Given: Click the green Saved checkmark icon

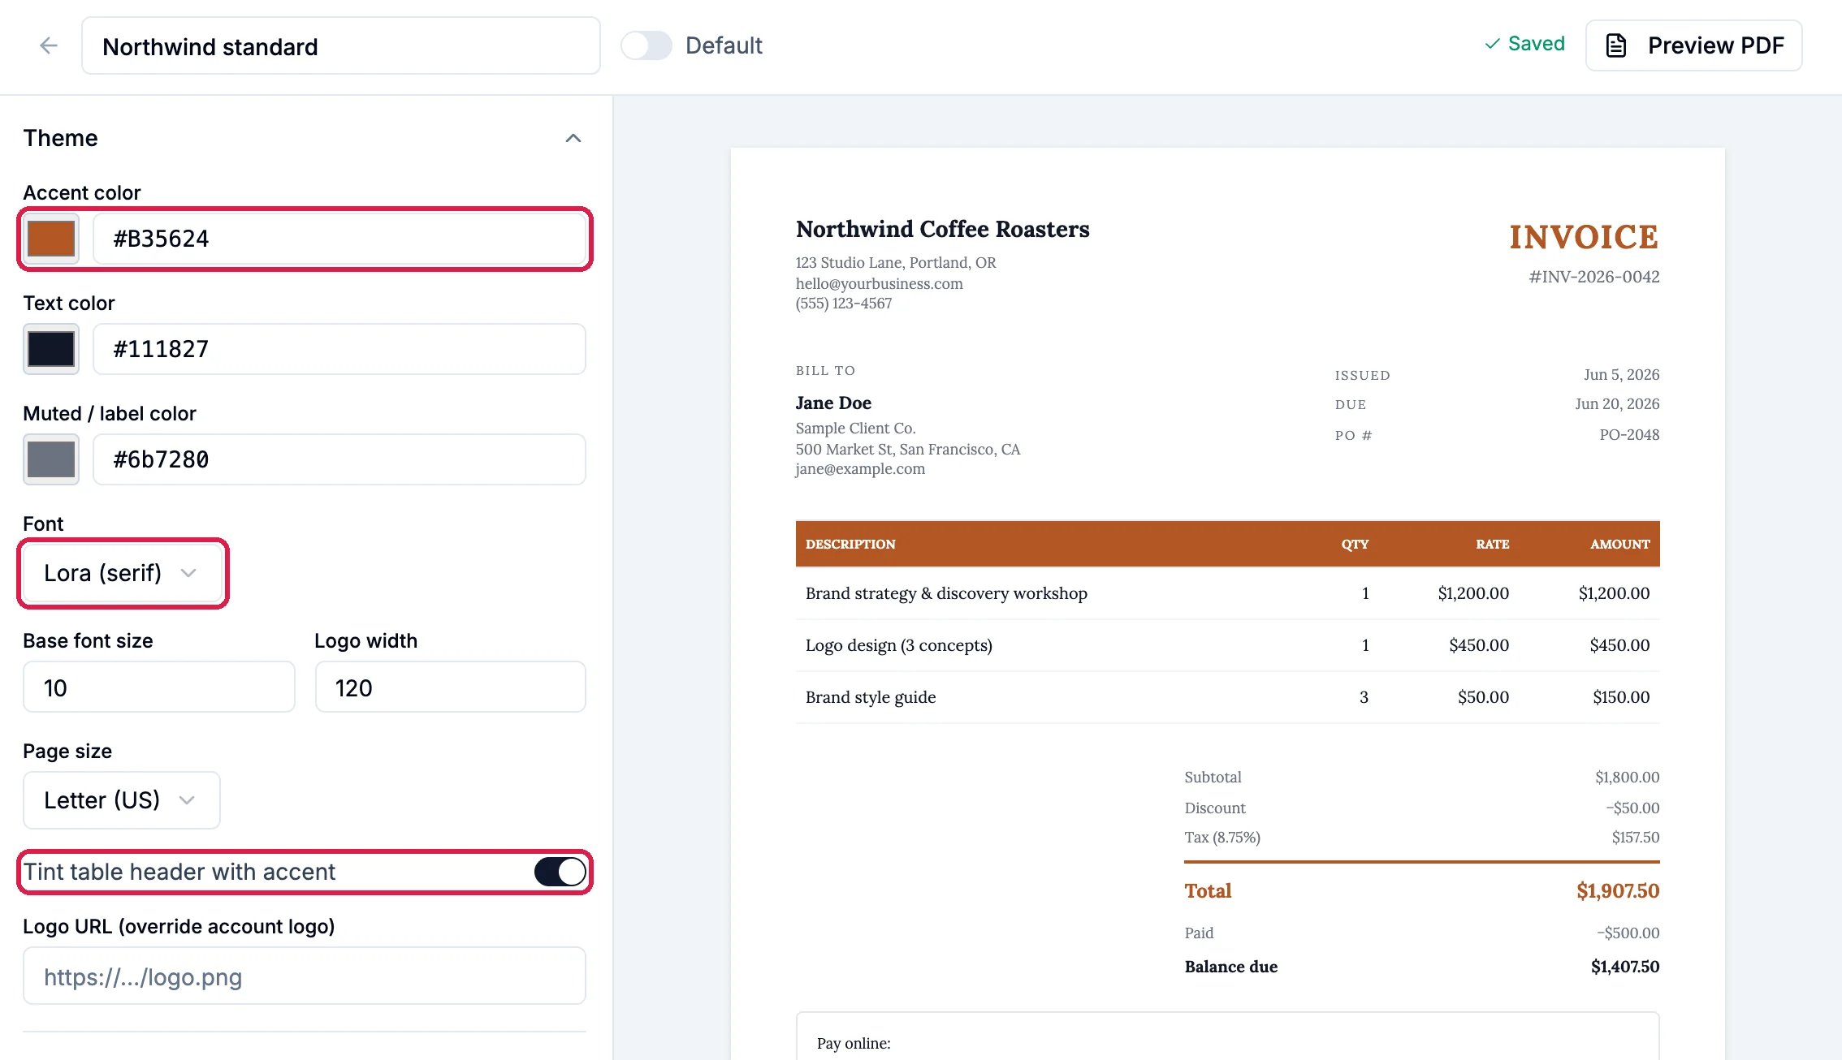Looking at the screenshot, I should point(1492,44).
